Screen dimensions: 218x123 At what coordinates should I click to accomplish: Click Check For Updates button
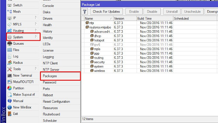pyautogui.click(x=107, y=12)
